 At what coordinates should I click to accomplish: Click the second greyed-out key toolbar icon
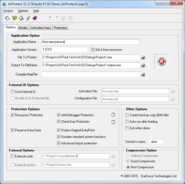(x=70, y=18)
